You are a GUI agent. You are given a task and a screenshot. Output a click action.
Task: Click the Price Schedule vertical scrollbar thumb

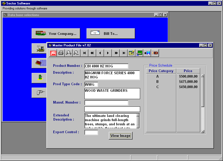click(x=203, y=92)
